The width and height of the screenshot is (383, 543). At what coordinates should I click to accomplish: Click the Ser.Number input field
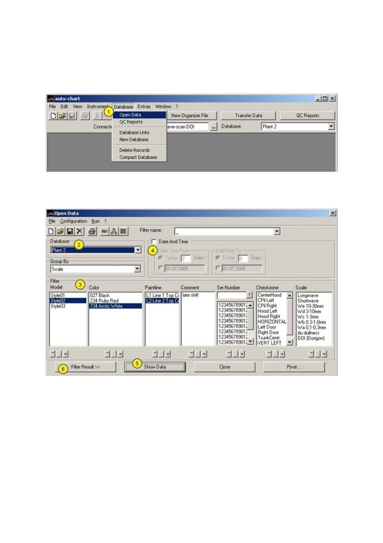pos(231,295)
